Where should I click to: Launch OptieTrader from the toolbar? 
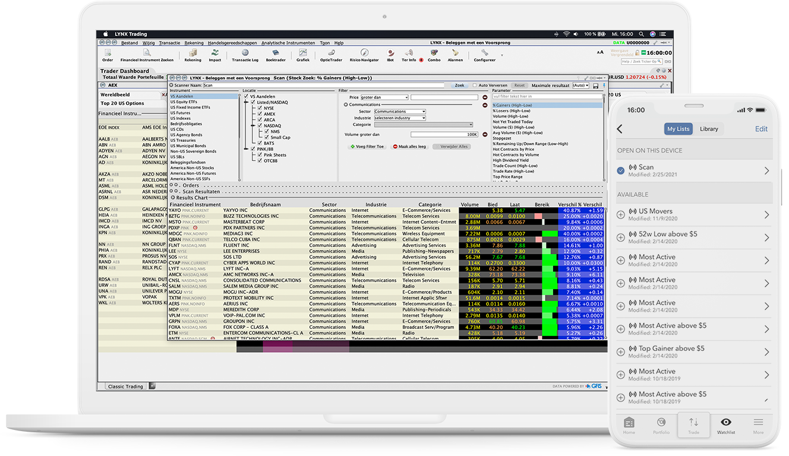coord(331,55)
